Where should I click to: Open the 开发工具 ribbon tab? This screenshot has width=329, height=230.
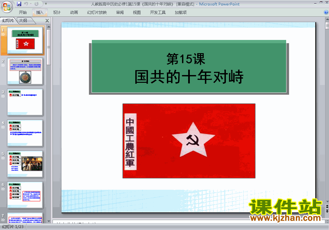tap(158, 12)
